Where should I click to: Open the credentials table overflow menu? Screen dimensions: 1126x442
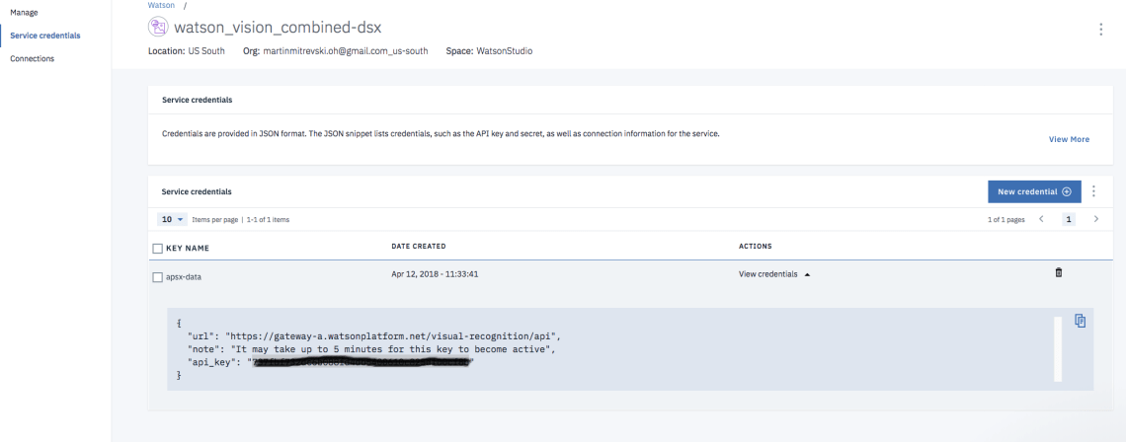(x=1093, y=191)
